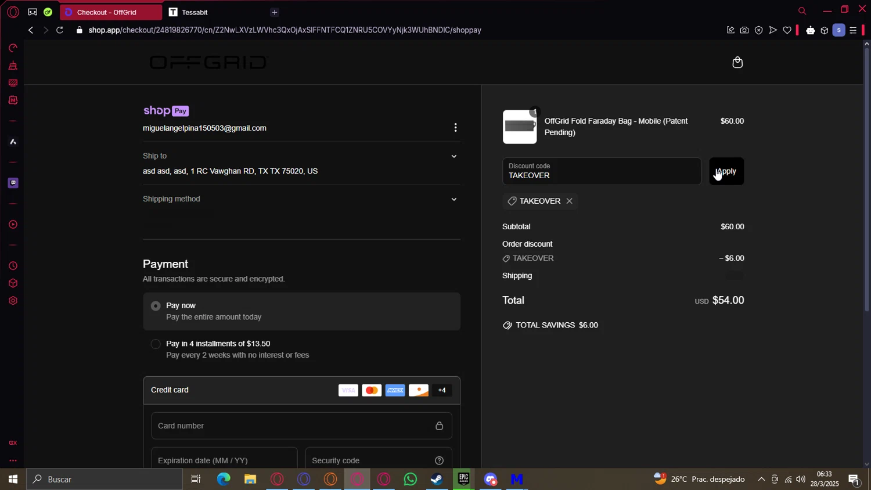This screenshot has width=871, height=490.
Task: Click the Apply discount button
Action: coord(726,171)
